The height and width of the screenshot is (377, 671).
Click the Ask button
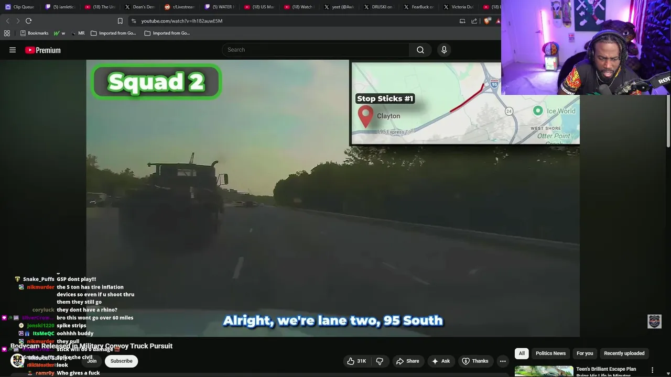tap(440, 361)
